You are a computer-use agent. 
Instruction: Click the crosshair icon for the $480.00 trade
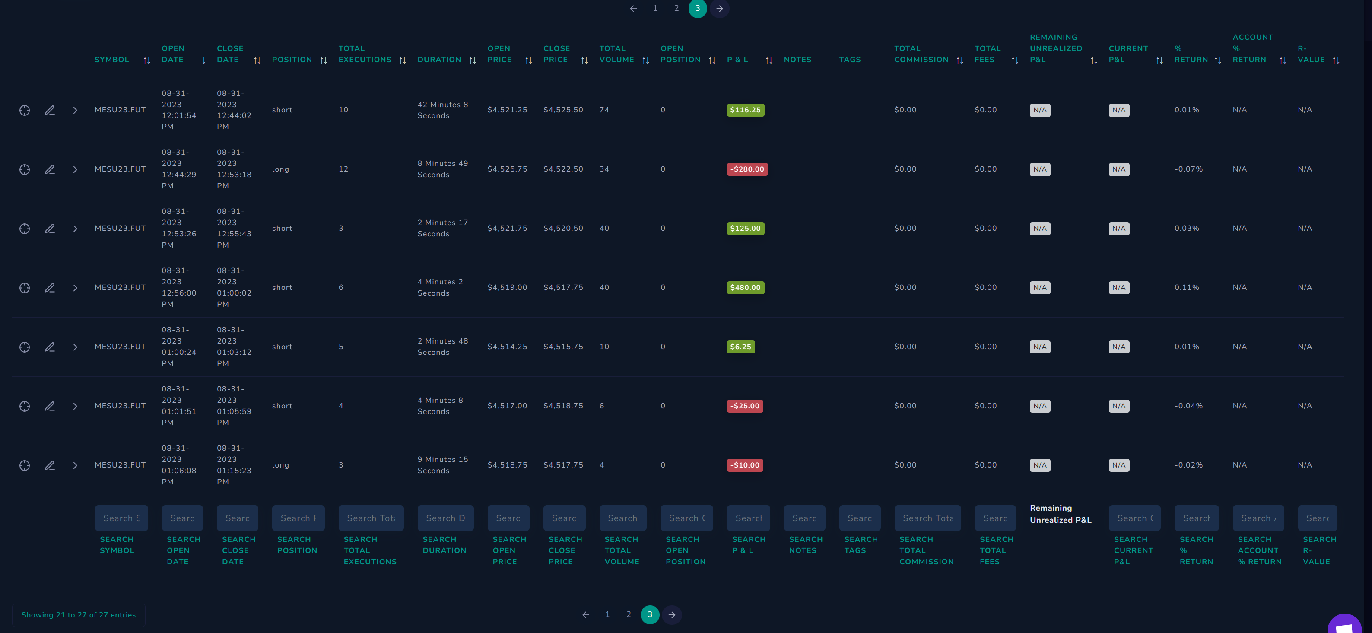[x=25, y=288]
